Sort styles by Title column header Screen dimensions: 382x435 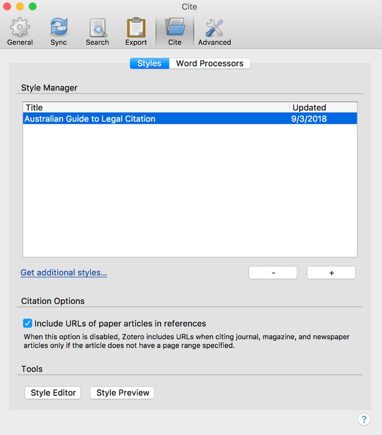click(156, 107)
